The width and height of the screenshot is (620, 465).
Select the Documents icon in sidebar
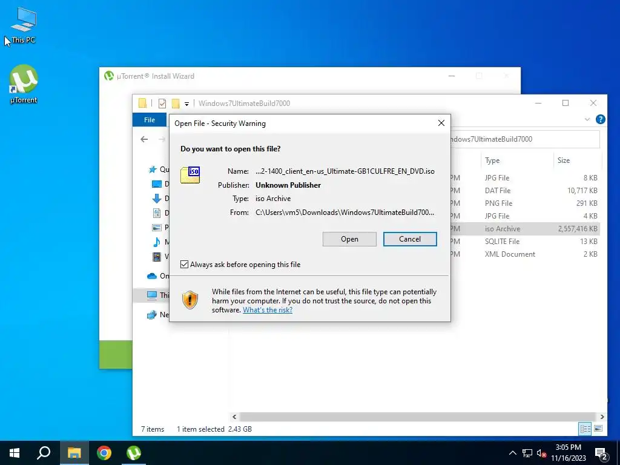point(157,213)
